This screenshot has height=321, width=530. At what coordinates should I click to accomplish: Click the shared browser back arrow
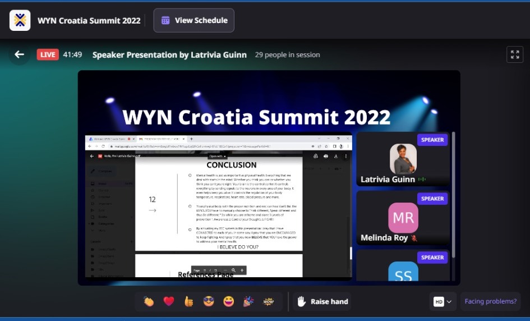90,146
